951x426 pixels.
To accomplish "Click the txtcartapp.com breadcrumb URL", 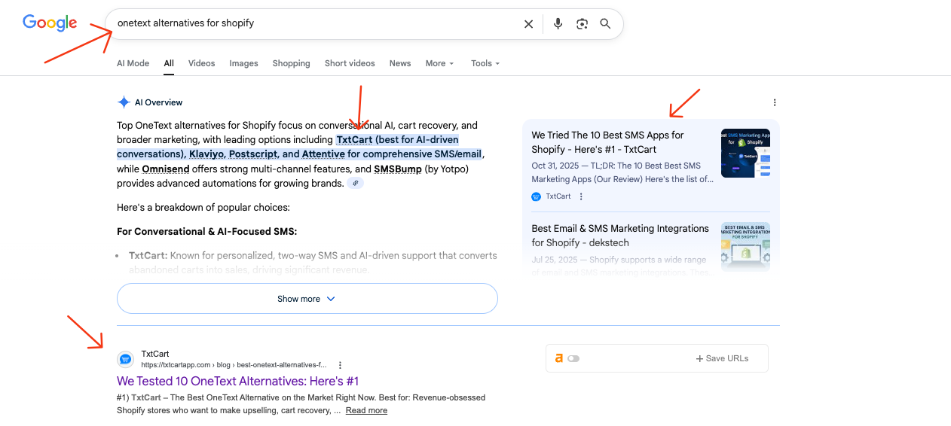I will coord(234,365).
